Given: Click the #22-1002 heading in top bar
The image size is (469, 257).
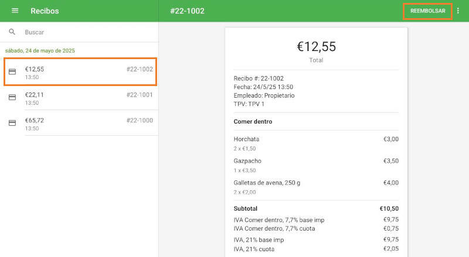Looking at the screenshot, I should click(x=187, y=11).
